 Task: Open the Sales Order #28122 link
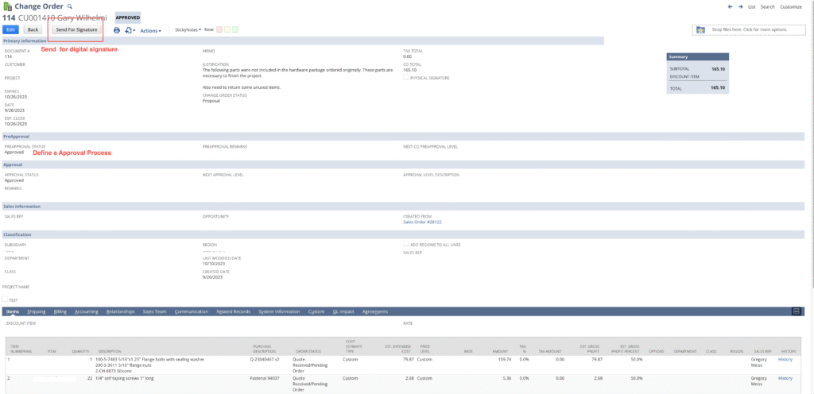pos(421,222)
